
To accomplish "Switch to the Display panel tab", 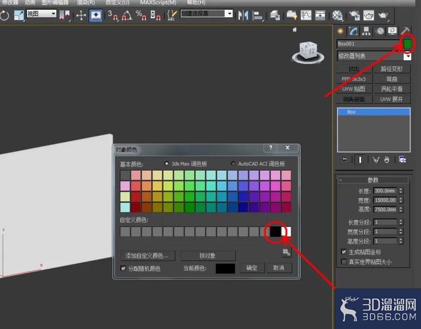I will point(392,31).
